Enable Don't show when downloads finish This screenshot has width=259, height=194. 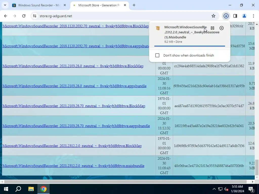(x=157, y=55)
